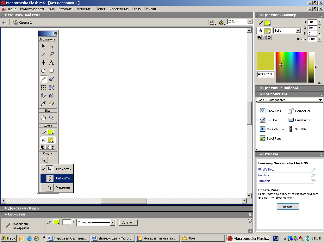
Task: Activate fill color in Color Mixer
Action: click(260, 31)
